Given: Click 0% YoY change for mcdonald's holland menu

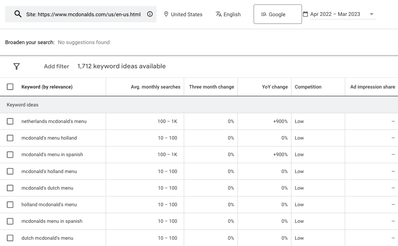Looking at the screenshot, I should [x=285, y=171].
